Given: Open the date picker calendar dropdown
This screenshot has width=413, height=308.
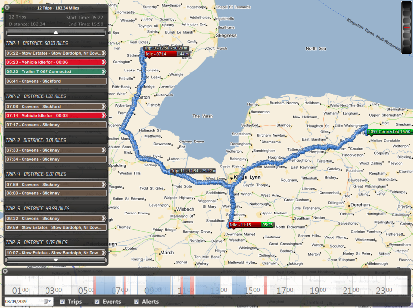Looking at the screenshot, I should (47, 301).
